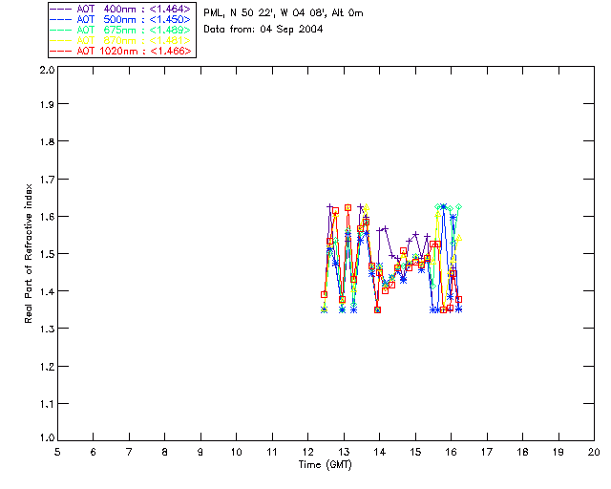Click the 2.0 tick label on y-axis

(x=46, y=70)
